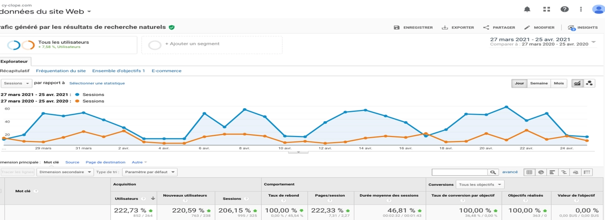
Task: Open the Dimension secondaire dropdown
Action: pyautogui.click(x=65, y=172)
